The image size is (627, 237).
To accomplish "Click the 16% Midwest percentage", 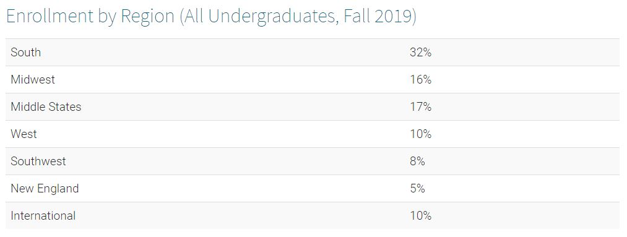I will (x=420, y=80).
